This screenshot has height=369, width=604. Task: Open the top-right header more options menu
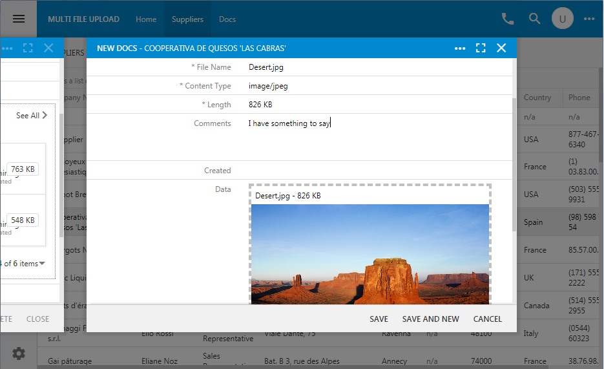[x=589, y=19]
